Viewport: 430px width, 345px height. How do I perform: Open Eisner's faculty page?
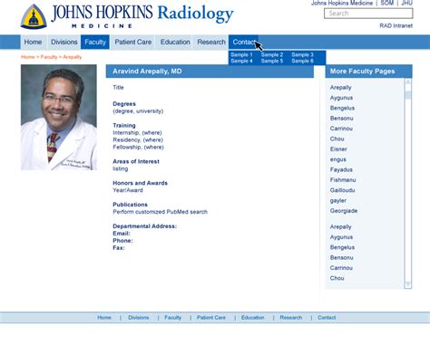pos(338,149)
